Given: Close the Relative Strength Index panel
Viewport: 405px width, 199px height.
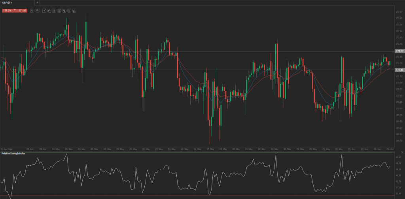Looking at the screenshot, I should pyautogui.click(x=402, y=152).
